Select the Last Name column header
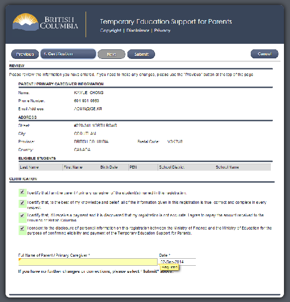 pyautogui.click(x=41, y=167)
